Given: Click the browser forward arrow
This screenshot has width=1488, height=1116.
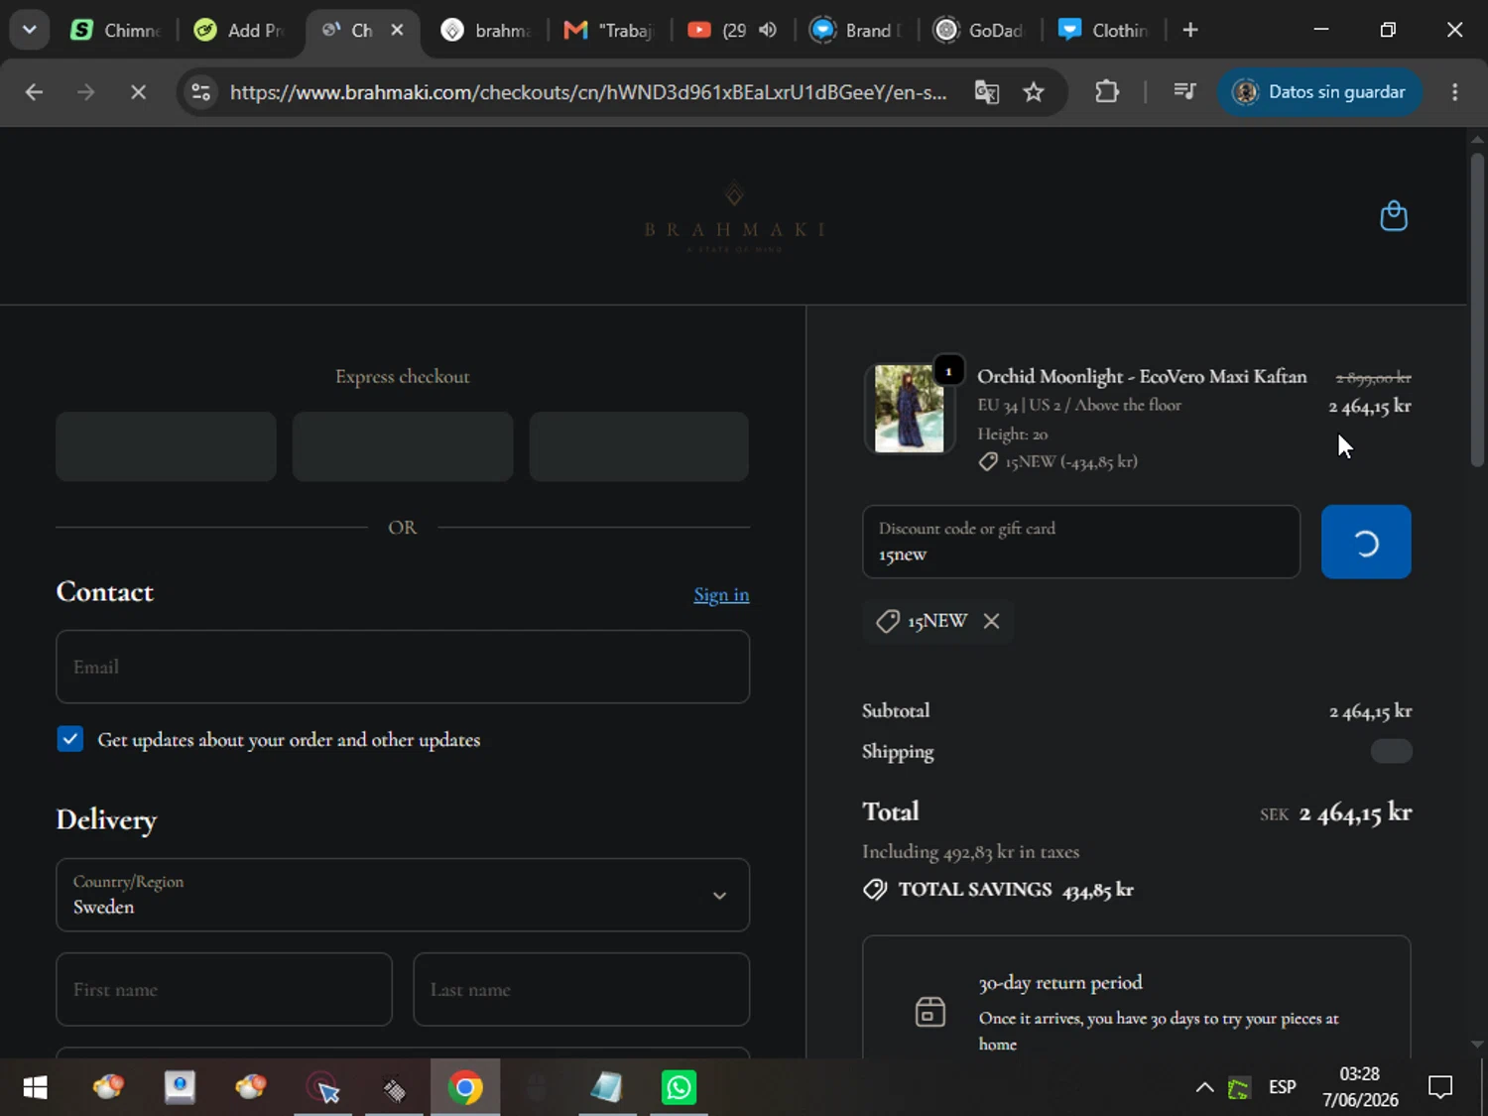Looking at the screenshot, I should click(86, 92).
